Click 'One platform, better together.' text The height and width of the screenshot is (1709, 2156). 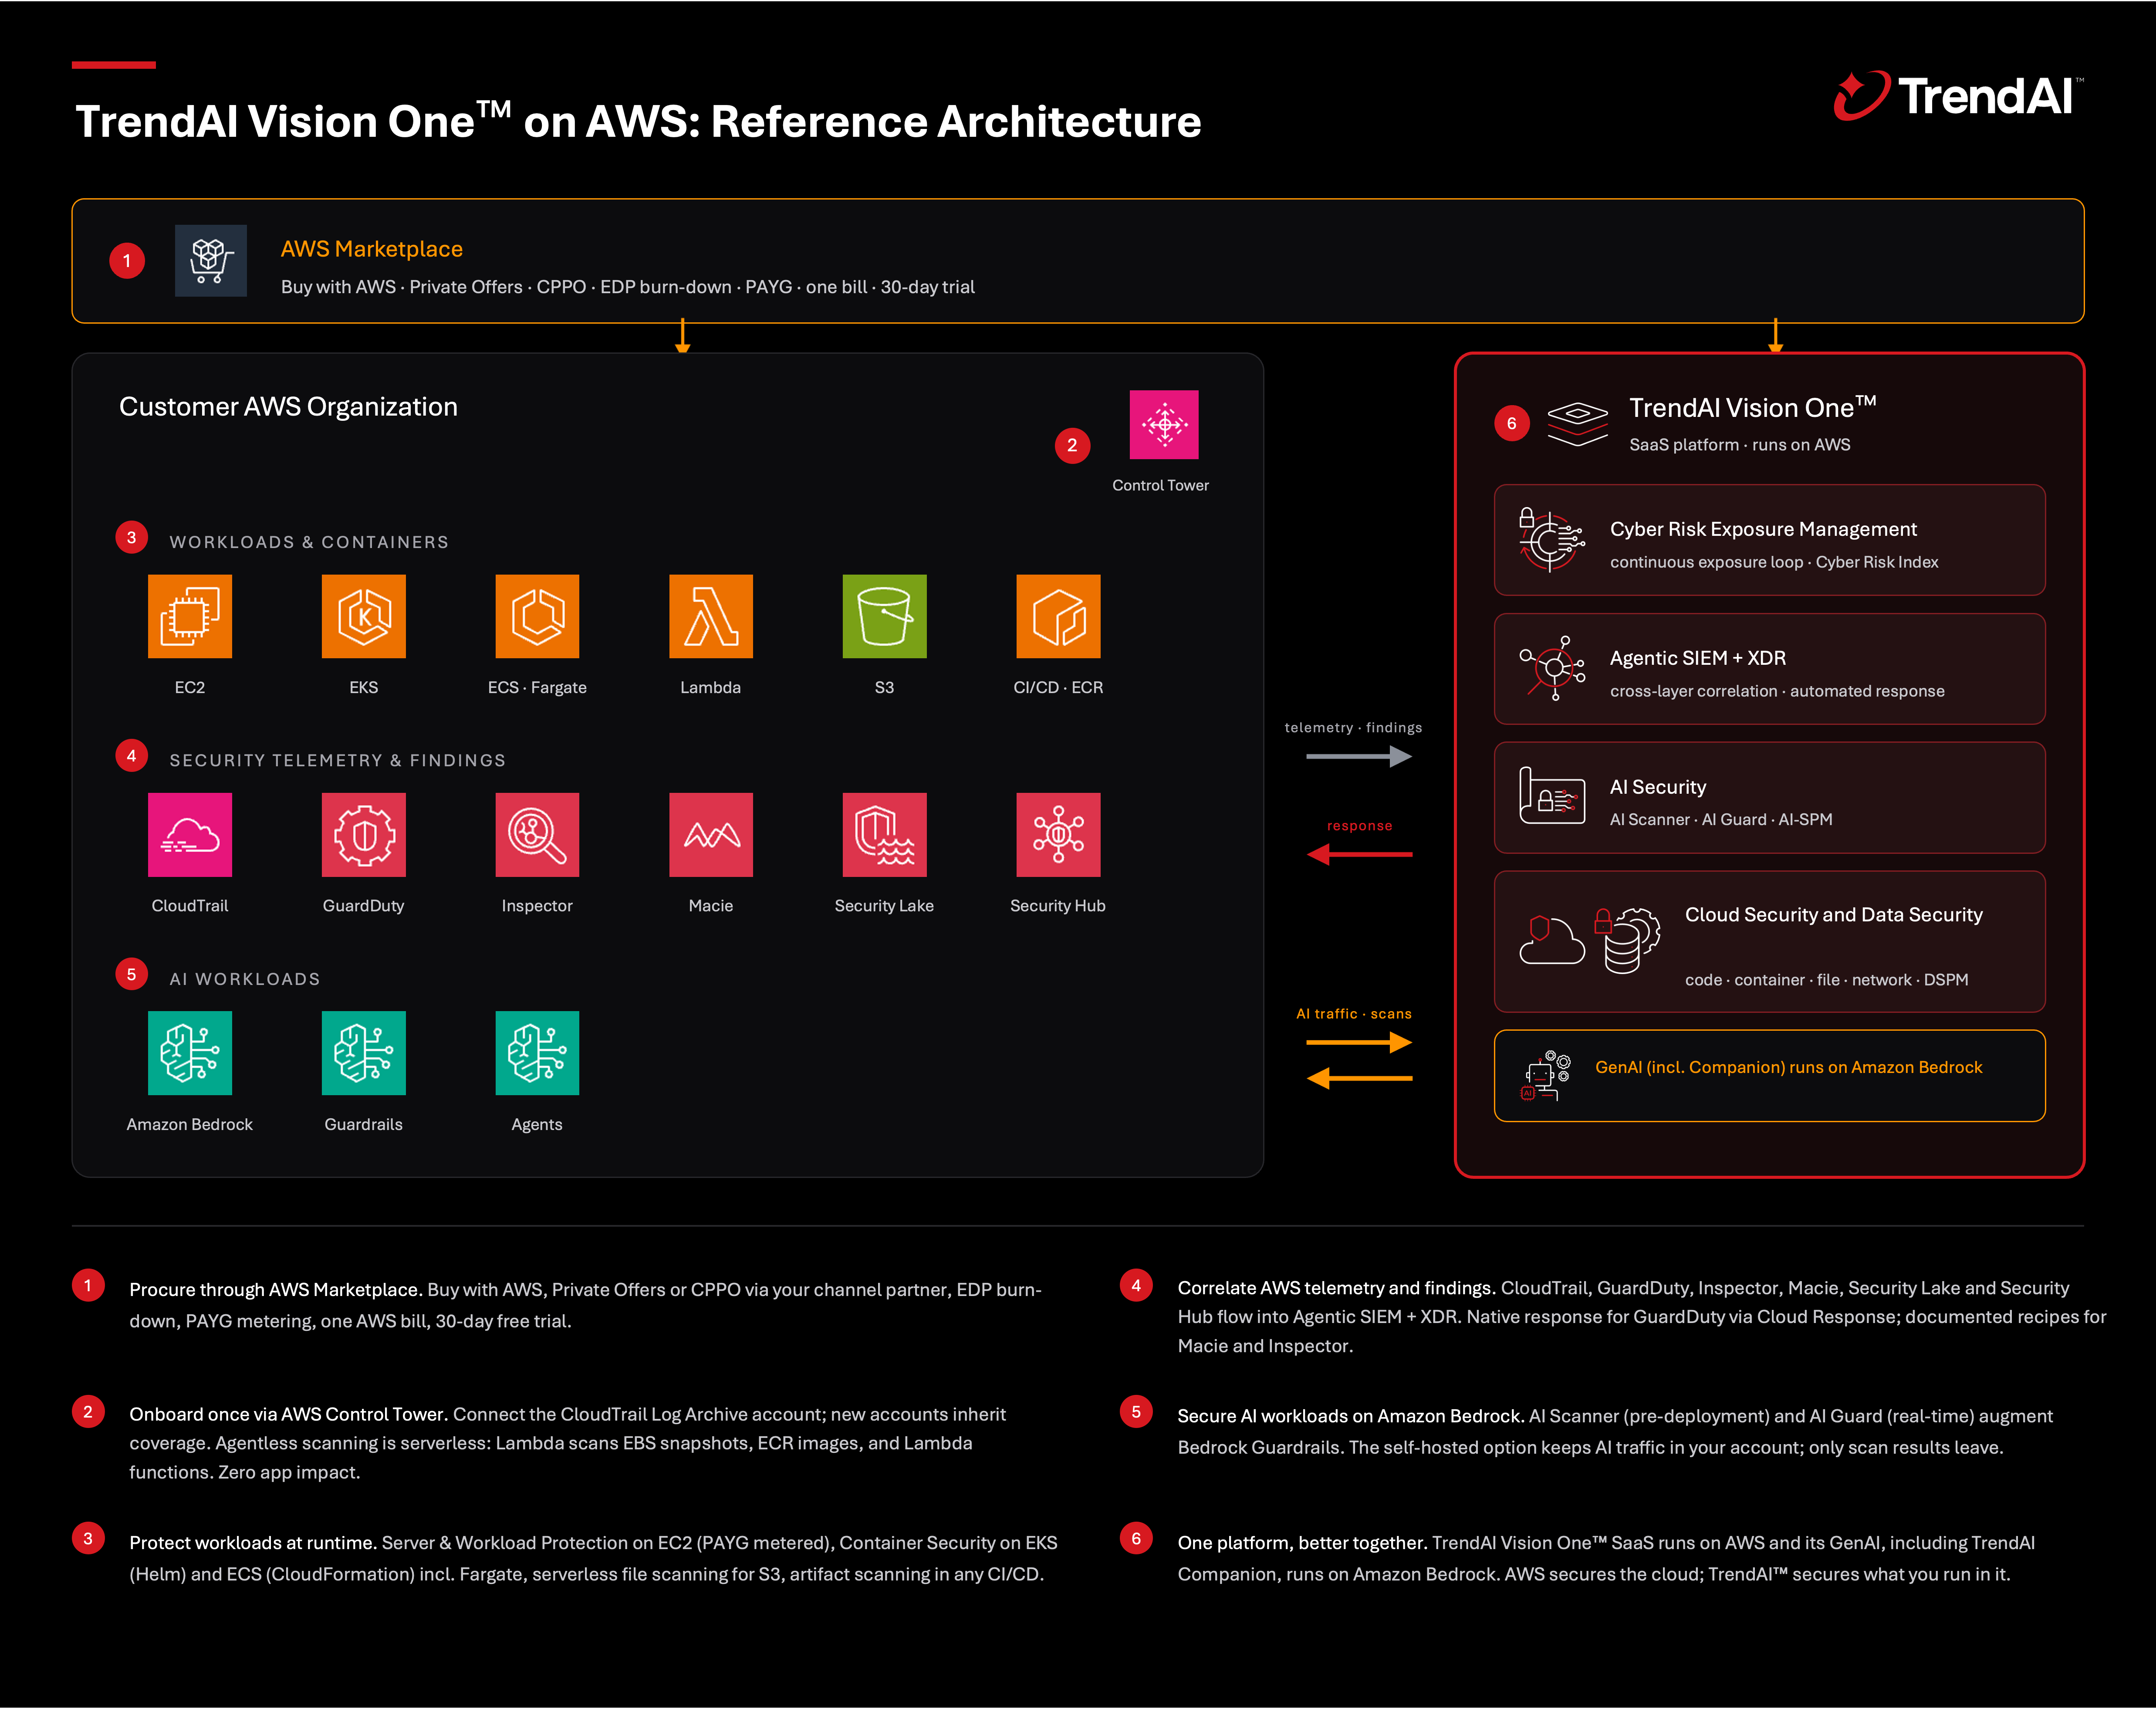(x=1302, y=1543)
